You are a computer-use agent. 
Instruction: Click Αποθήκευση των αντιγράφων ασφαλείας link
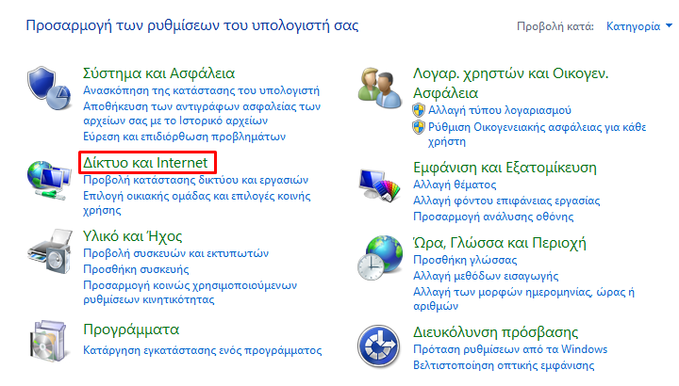(x=202, y=113)
